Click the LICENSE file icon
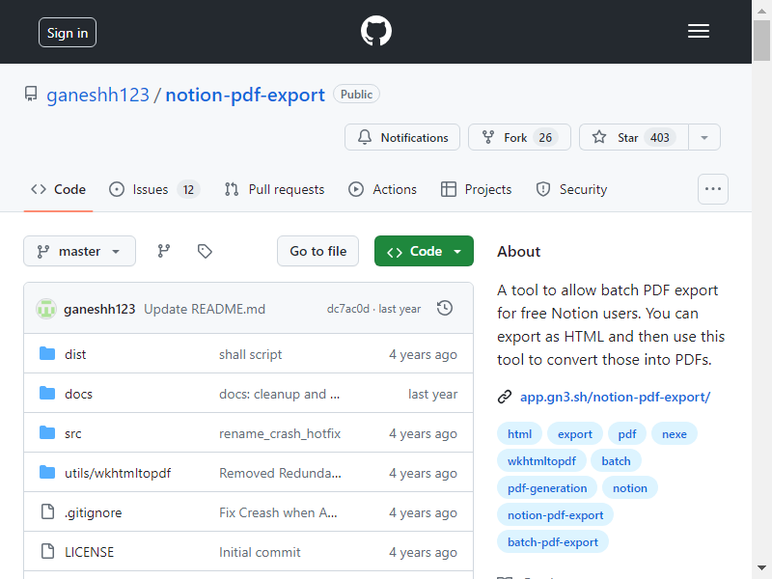 click(x=47, y=551)
